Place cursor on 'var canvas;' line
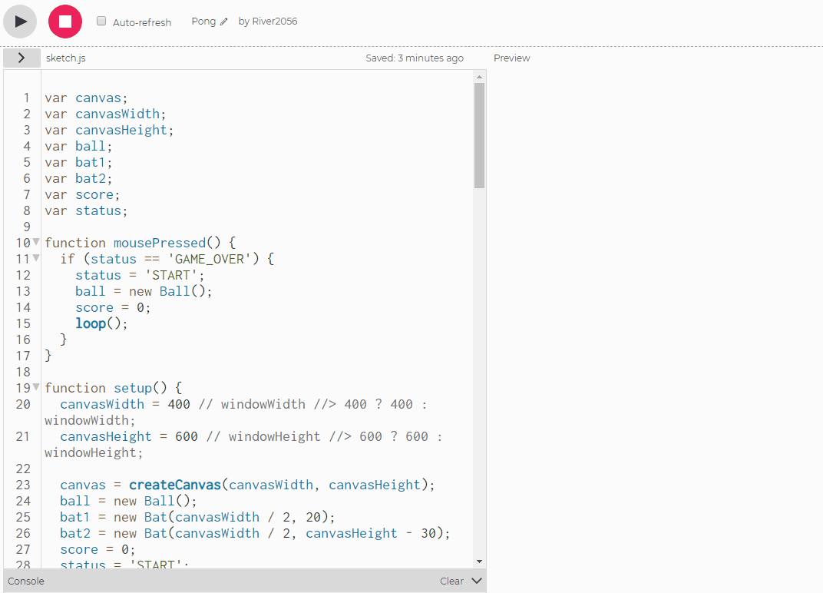The height and width of the screenshot is (593, 823). point(86,98)
